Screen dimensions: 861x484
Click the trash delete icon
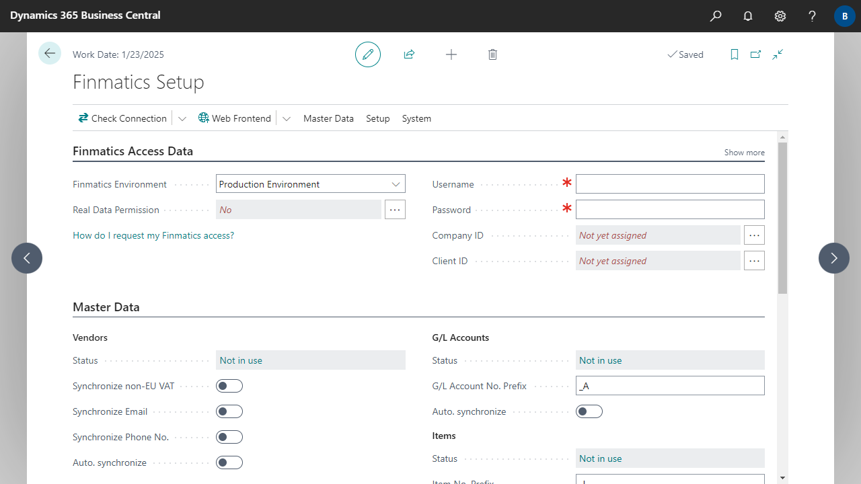(492, 54)
